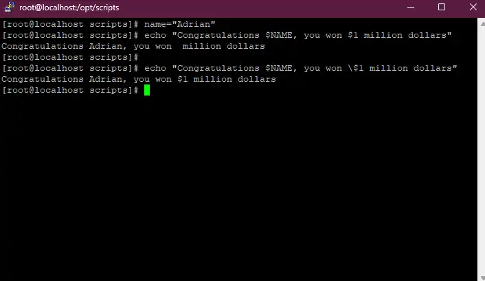Viewport: 485px width, 281px height.
Task: Open the PuTTY system menu icon
Action: (x=10, y=7)
